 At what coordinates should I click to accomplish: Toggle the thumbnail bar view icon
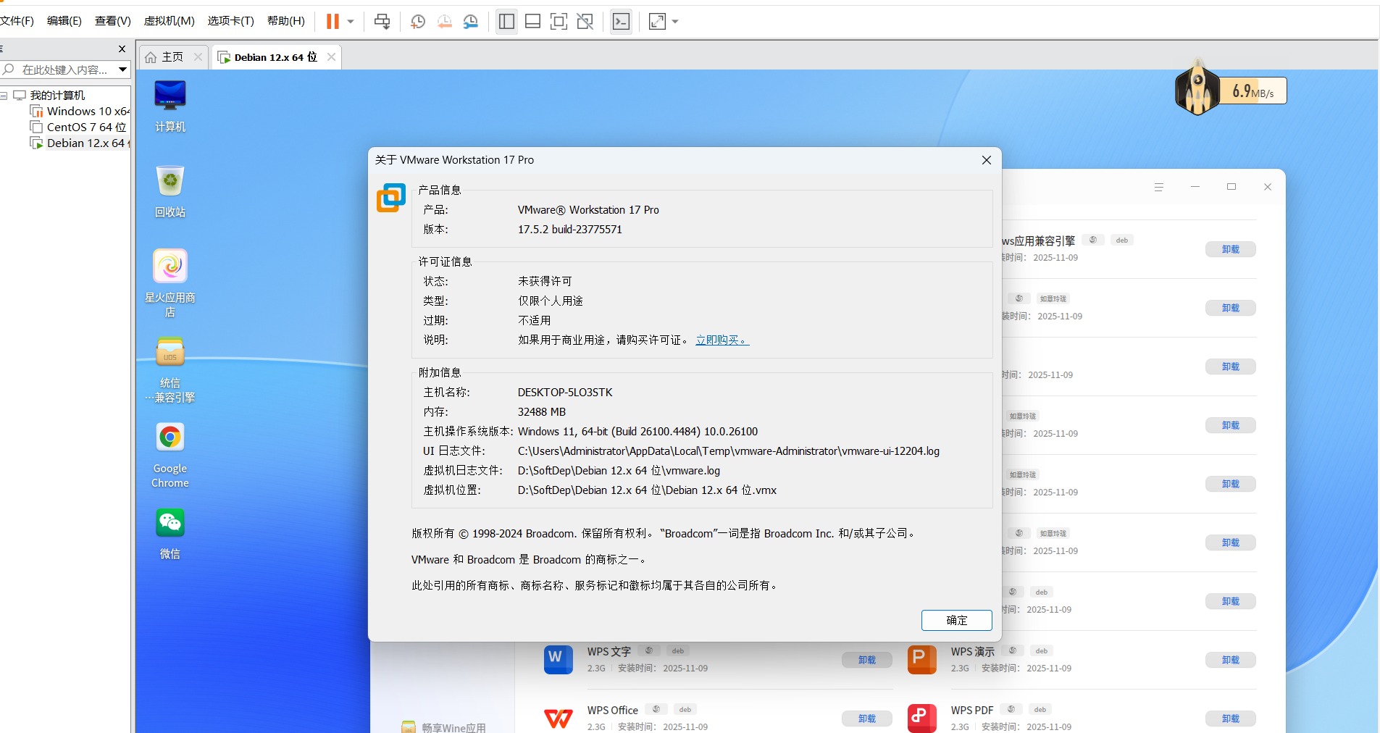(532, 22)
